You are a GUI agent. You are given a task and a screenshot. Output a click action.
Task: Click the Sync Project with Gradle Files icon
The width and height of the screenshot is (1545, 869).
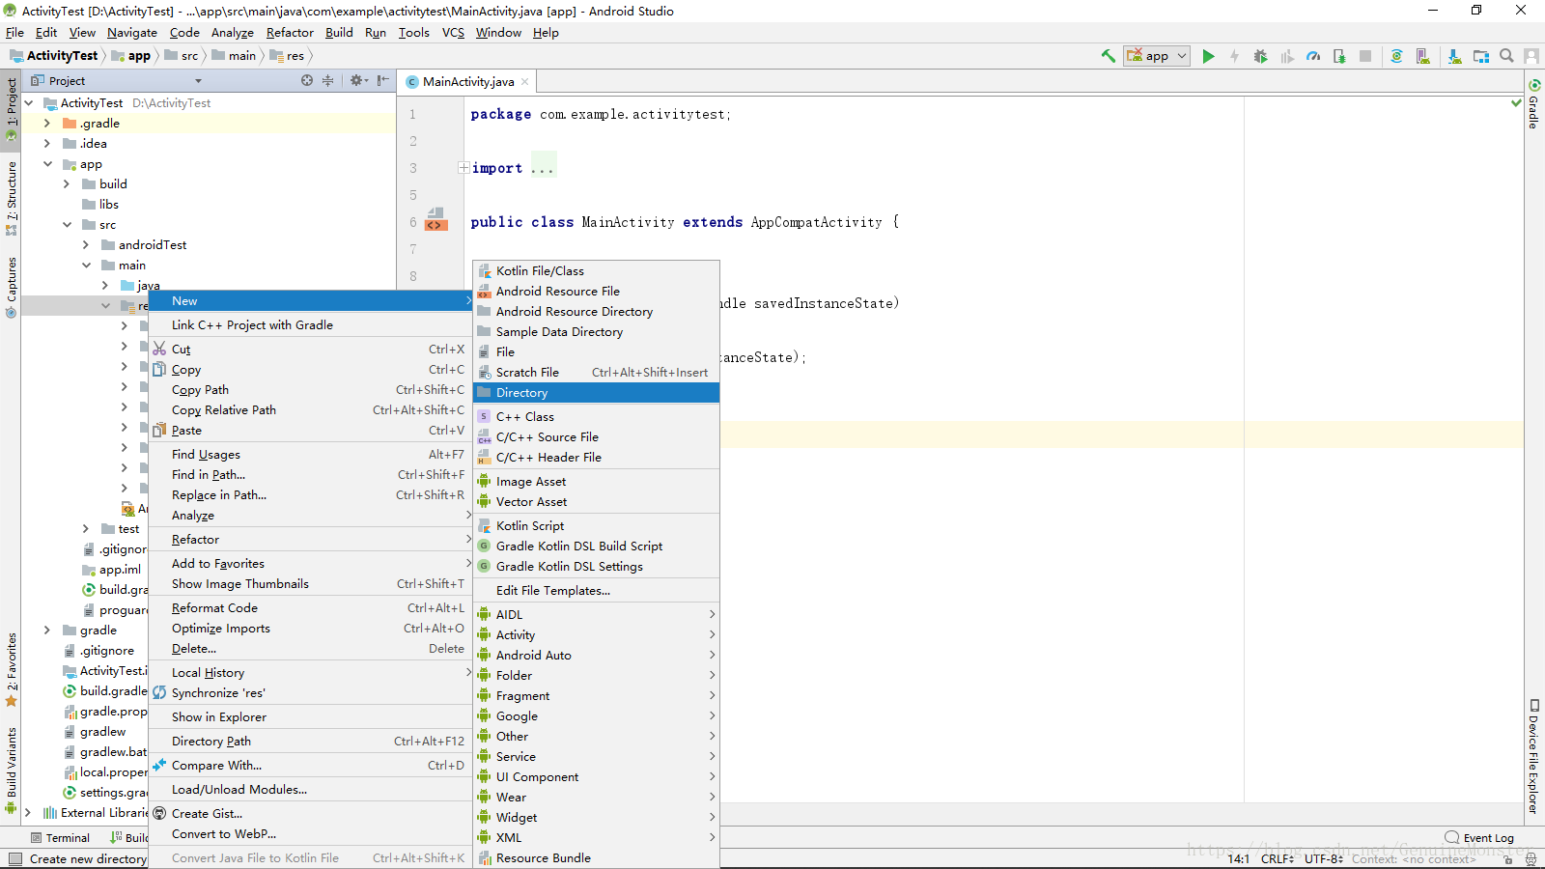coord(1396,56)
